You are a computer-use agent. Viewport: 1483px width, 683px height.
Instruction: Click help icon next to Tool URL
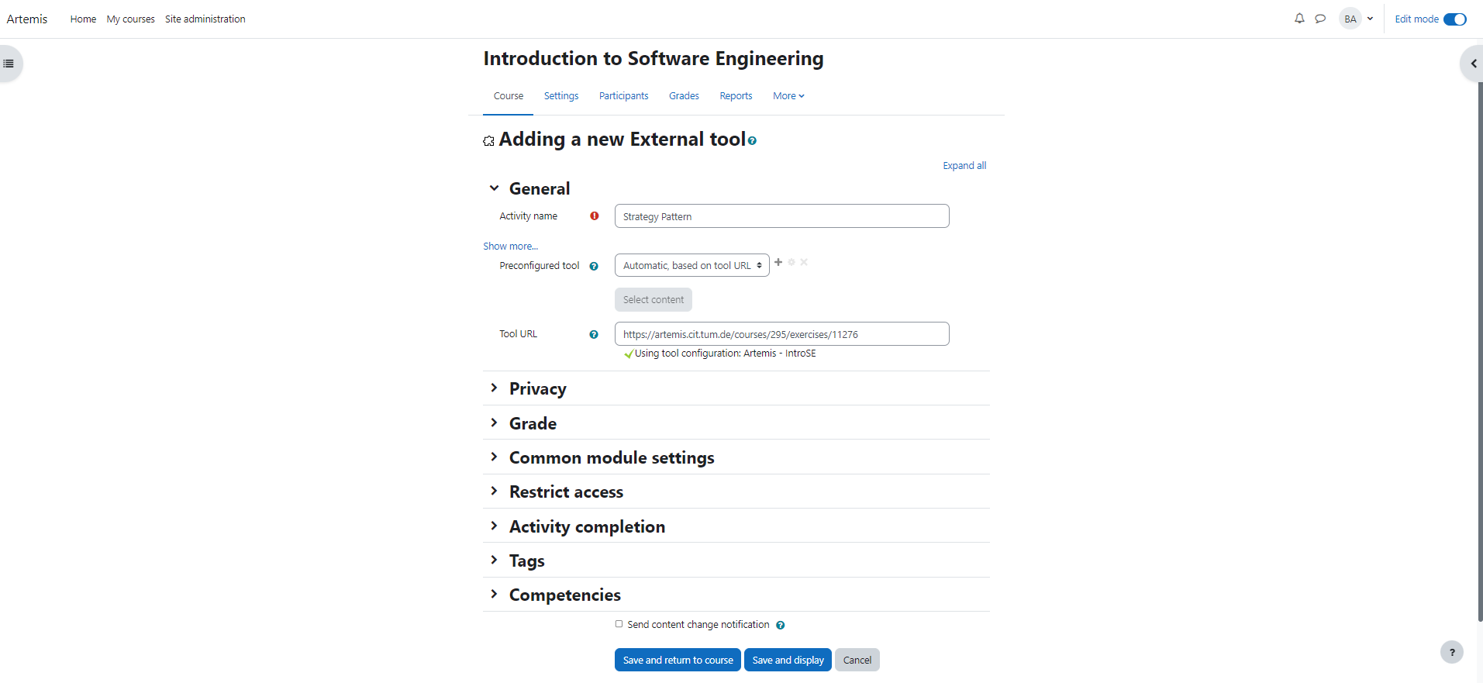pos(594,334)
